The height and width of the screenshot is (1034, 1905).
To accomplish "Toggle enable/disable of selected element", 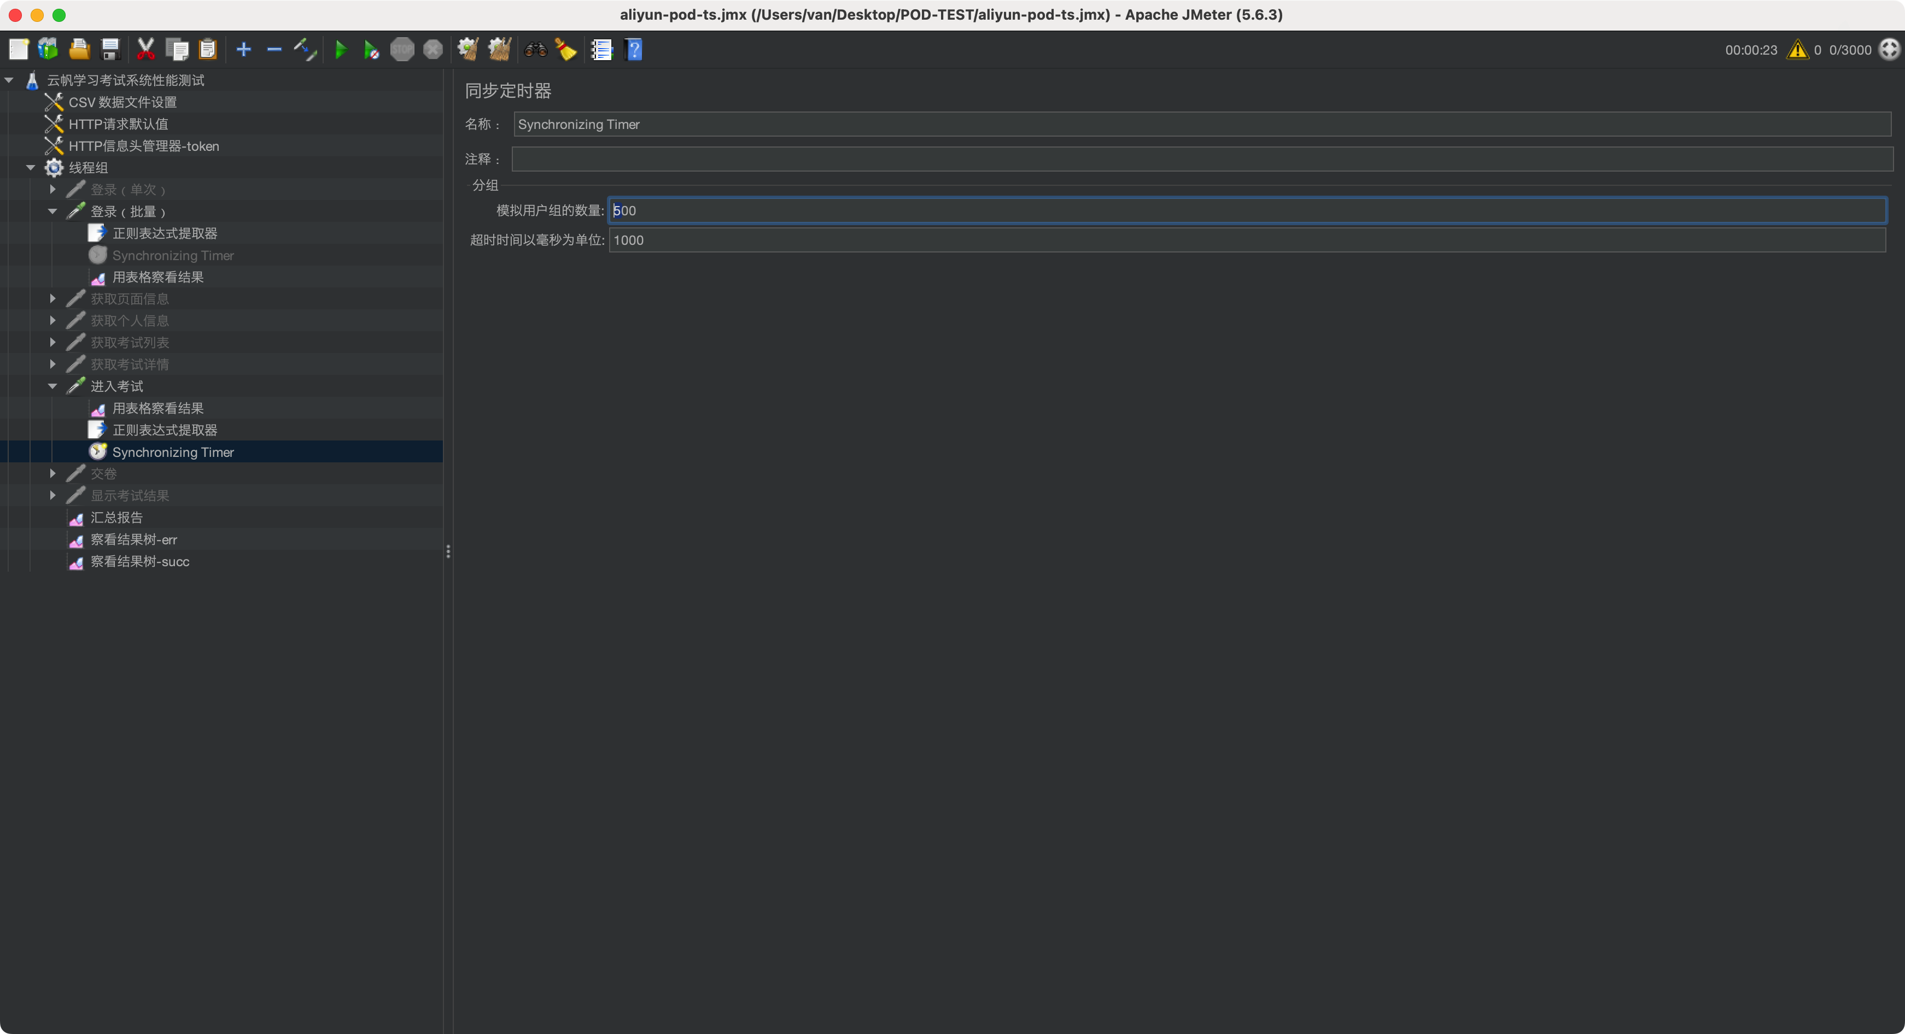I will point(306,50).
